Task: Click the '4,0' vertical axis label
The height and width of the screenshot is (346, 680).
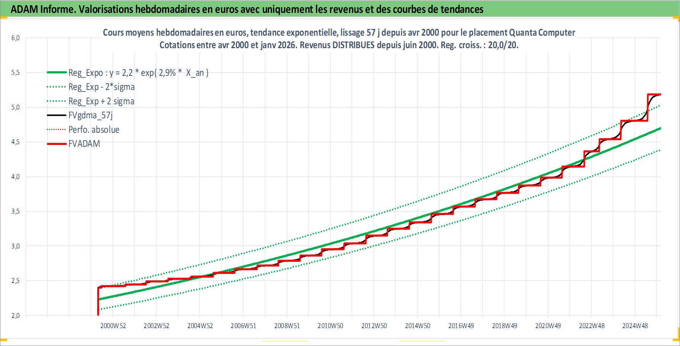Action: [x=15, y=177]
